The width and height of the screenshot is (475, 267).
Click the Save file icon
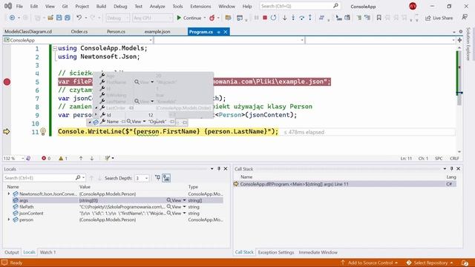pyautogui.click(x=59, y=18)
